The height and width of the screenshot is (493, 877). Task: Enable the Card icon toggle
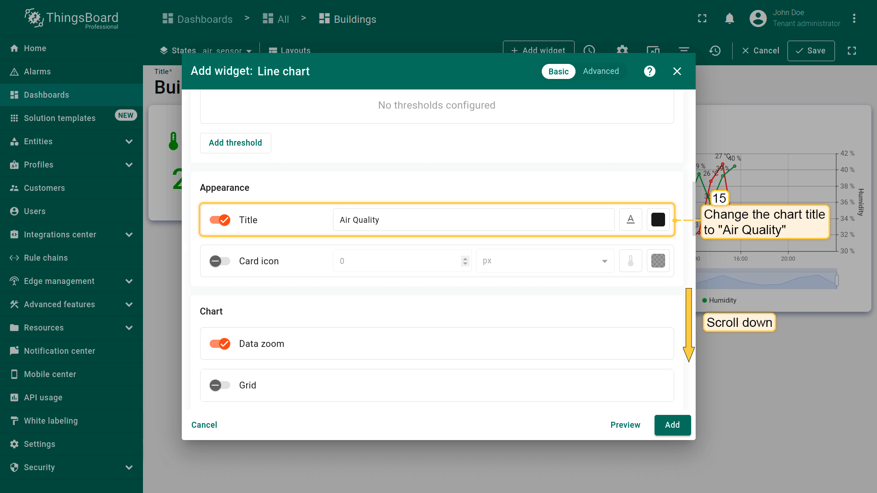(x=220, y=261)
